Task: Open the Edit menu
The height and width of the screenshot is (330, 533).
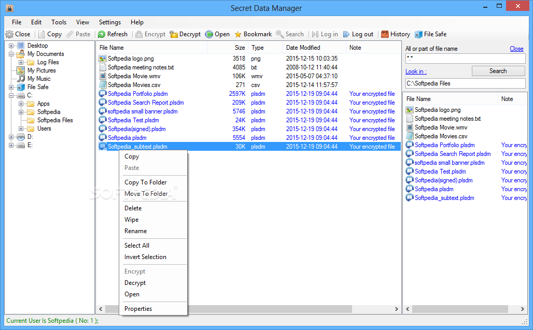Action: point(36,22)
